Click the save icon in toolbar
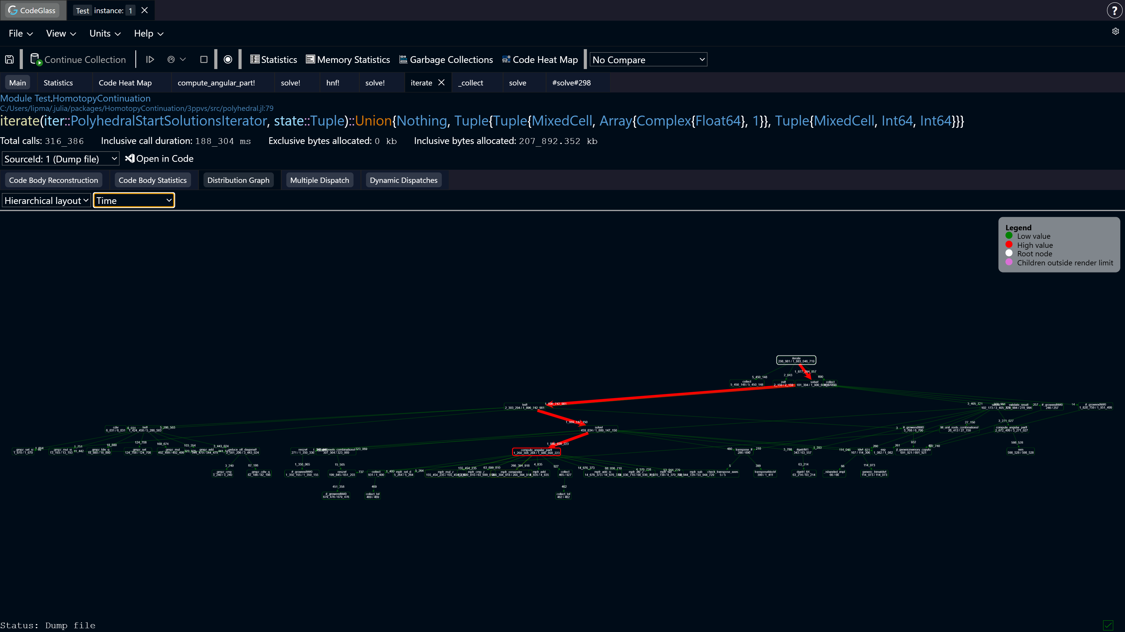This screenshot has width=1125, height=632. (x=10, y=60)
